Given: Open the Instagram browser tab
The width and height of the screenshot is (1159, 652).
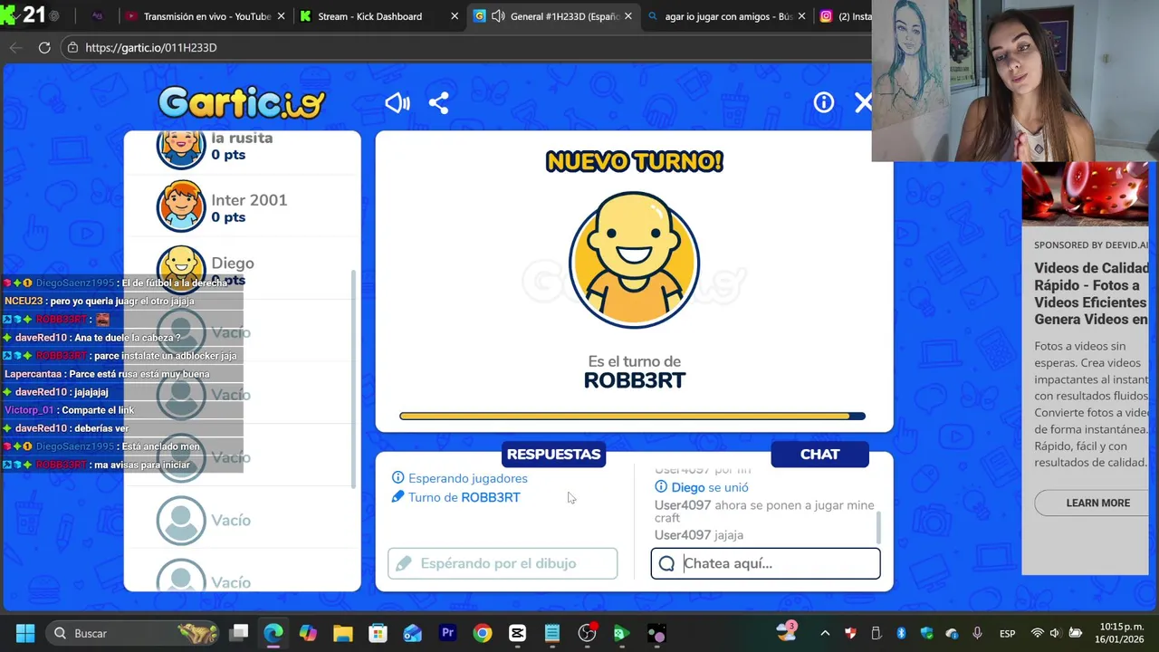Looking at the screenshot, I should pos(843,16).
